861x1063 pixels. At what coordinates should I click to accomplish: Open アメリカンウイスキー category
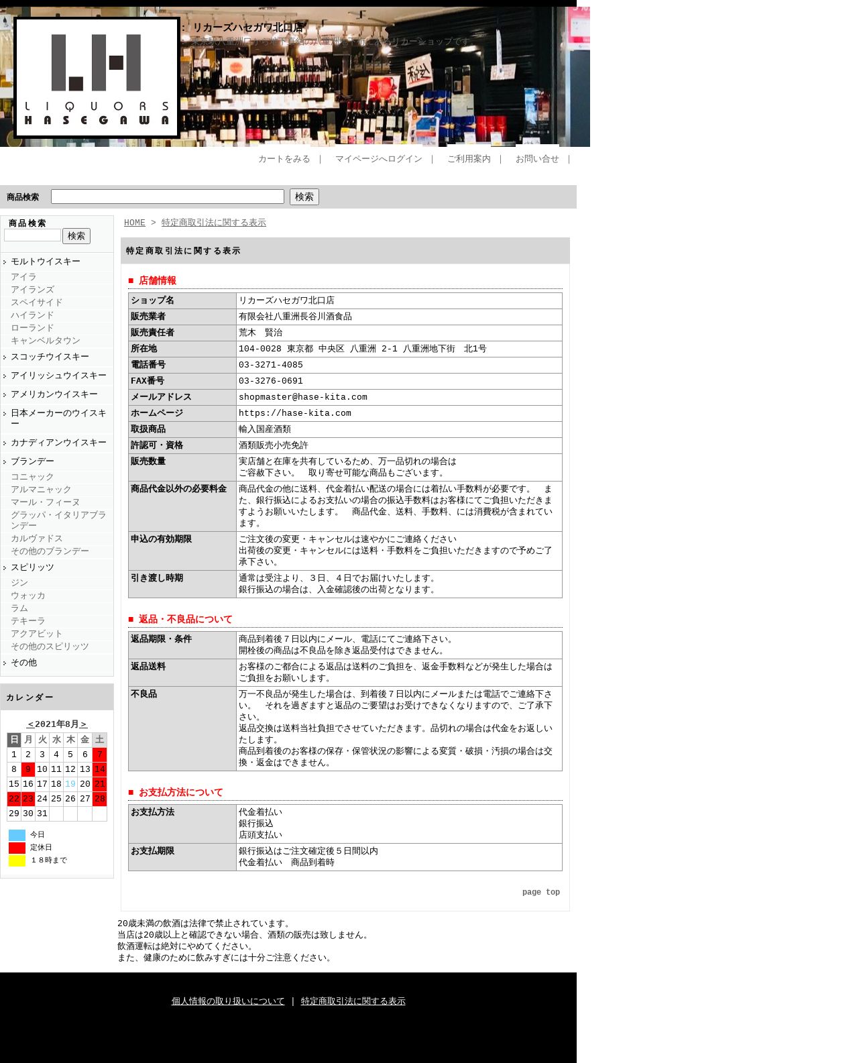tap(54, 394)
